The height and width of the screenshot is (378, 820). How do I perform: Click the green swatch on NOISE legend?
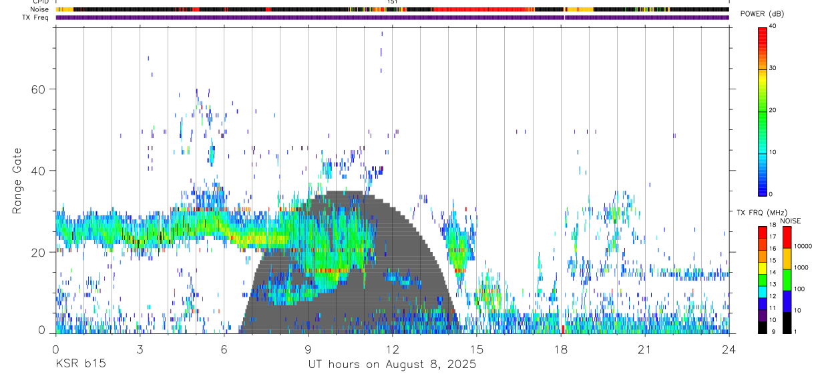tap(787, 280)
